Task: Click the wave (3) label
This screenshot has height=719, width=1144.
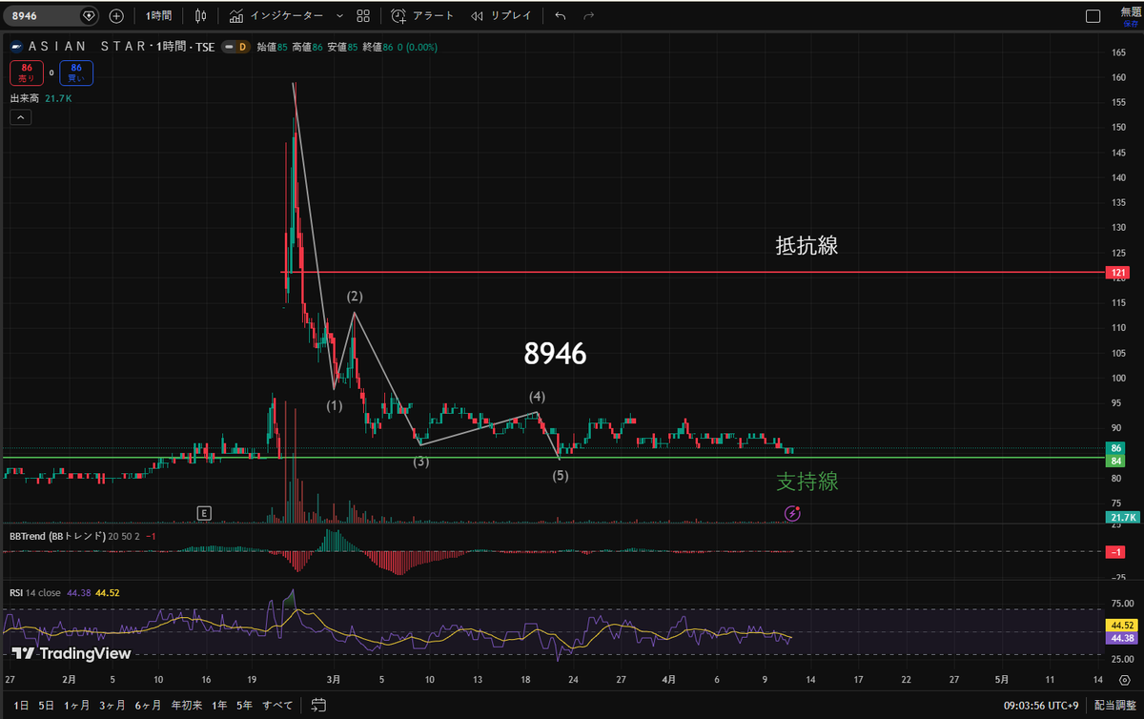Action: coord(420,462)
